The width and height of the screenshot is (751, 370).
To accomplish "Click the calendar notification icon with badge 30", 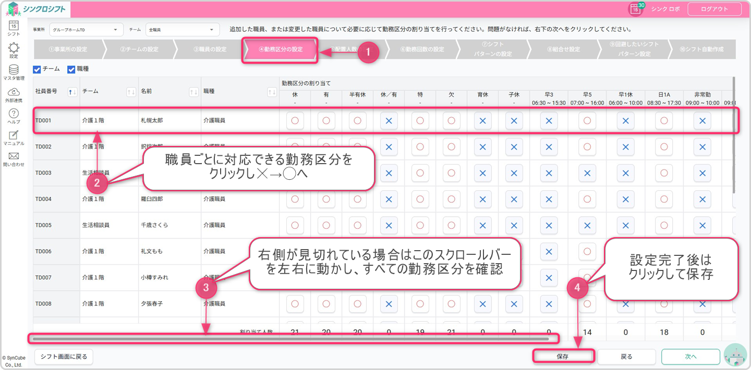I will (x=636, y=9).
